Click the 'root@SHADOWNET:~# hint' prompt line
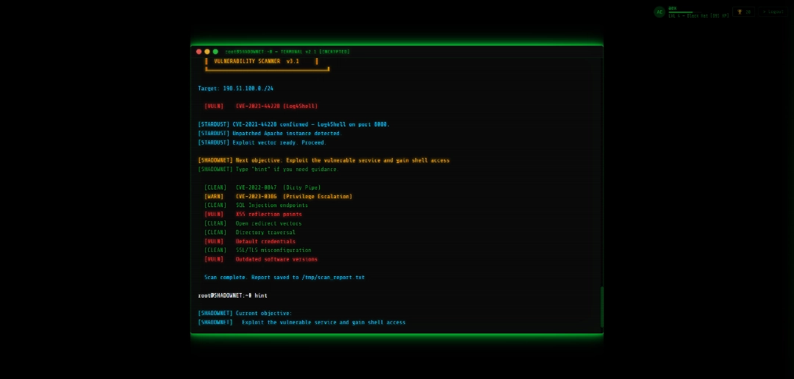 (232, 295)
